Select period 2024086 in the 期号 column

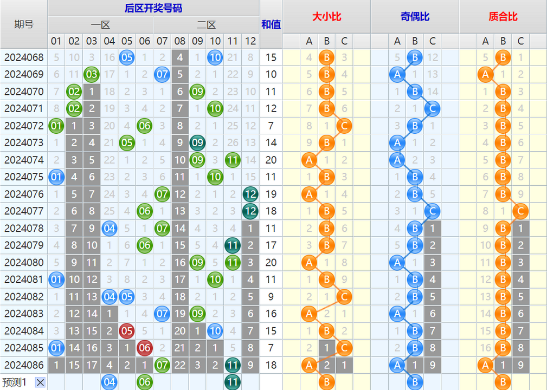pyautogui.click(x=24, y=365)
